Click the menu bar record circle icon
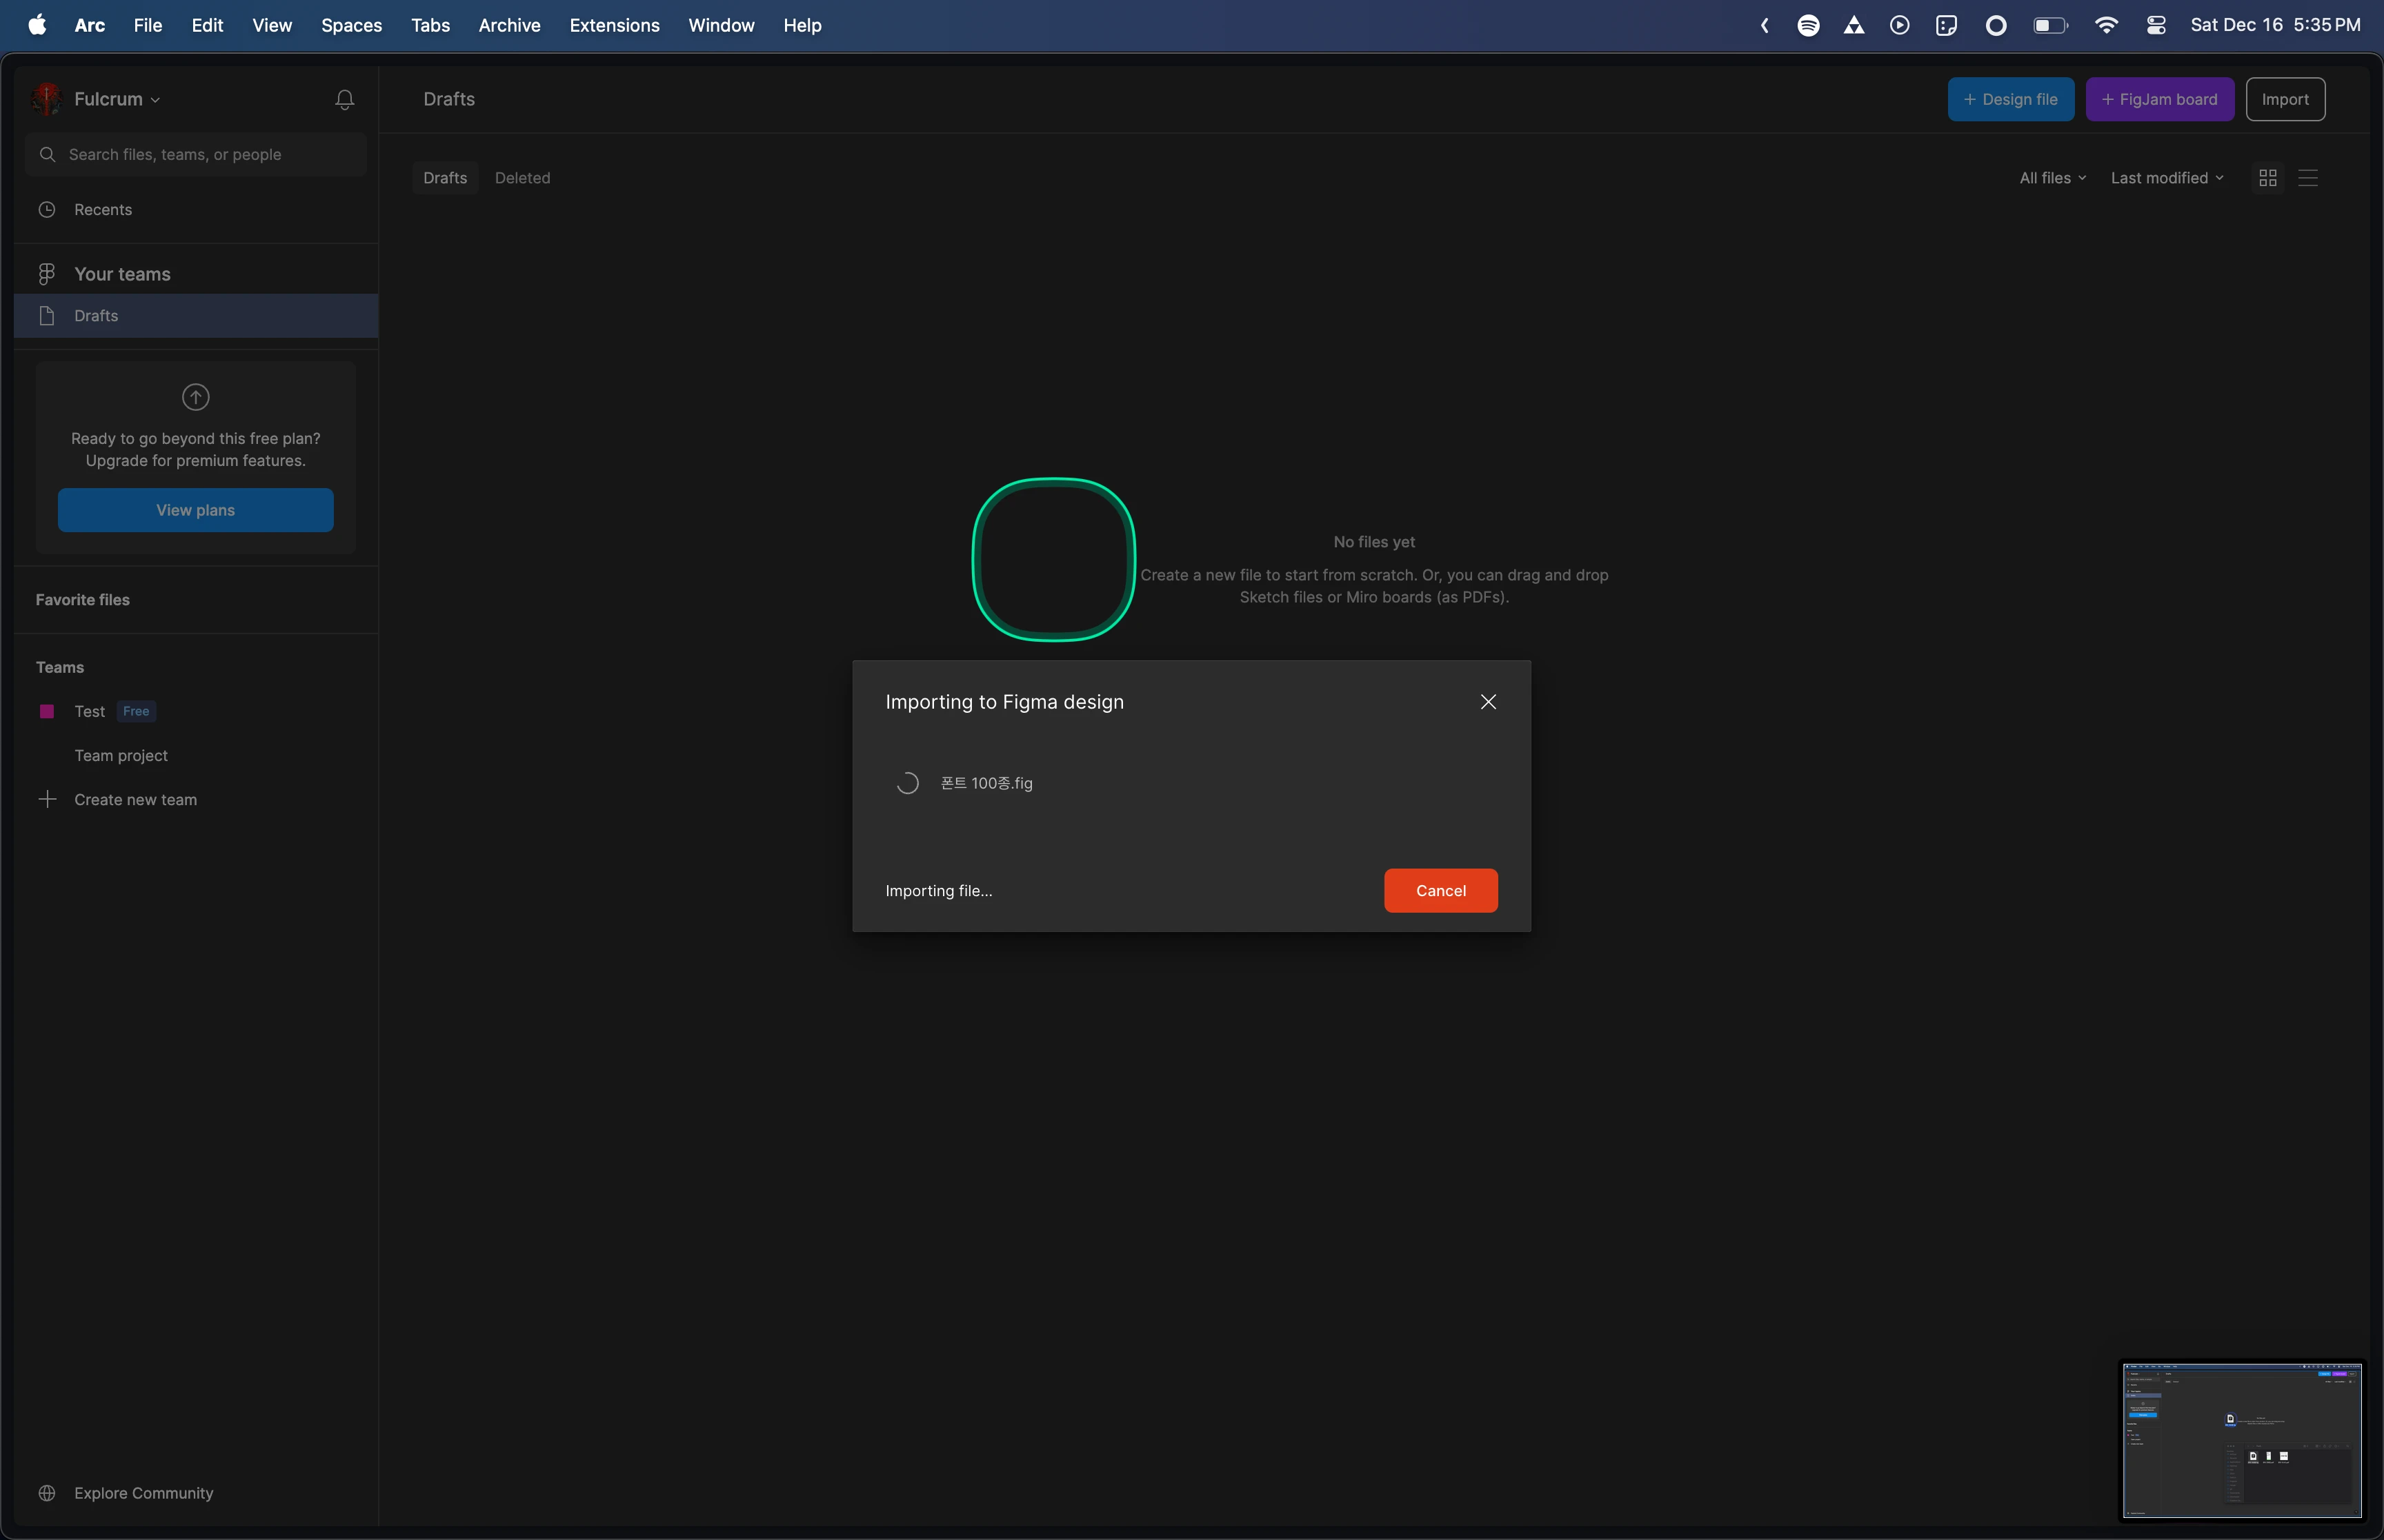2384x1540 pixels. click(x=1995, y=25)
